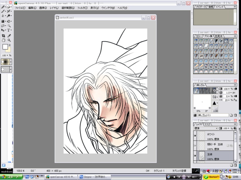Click the swap colors icon
Viewport: 241px width, 180px height.
(x=10, y=45)
